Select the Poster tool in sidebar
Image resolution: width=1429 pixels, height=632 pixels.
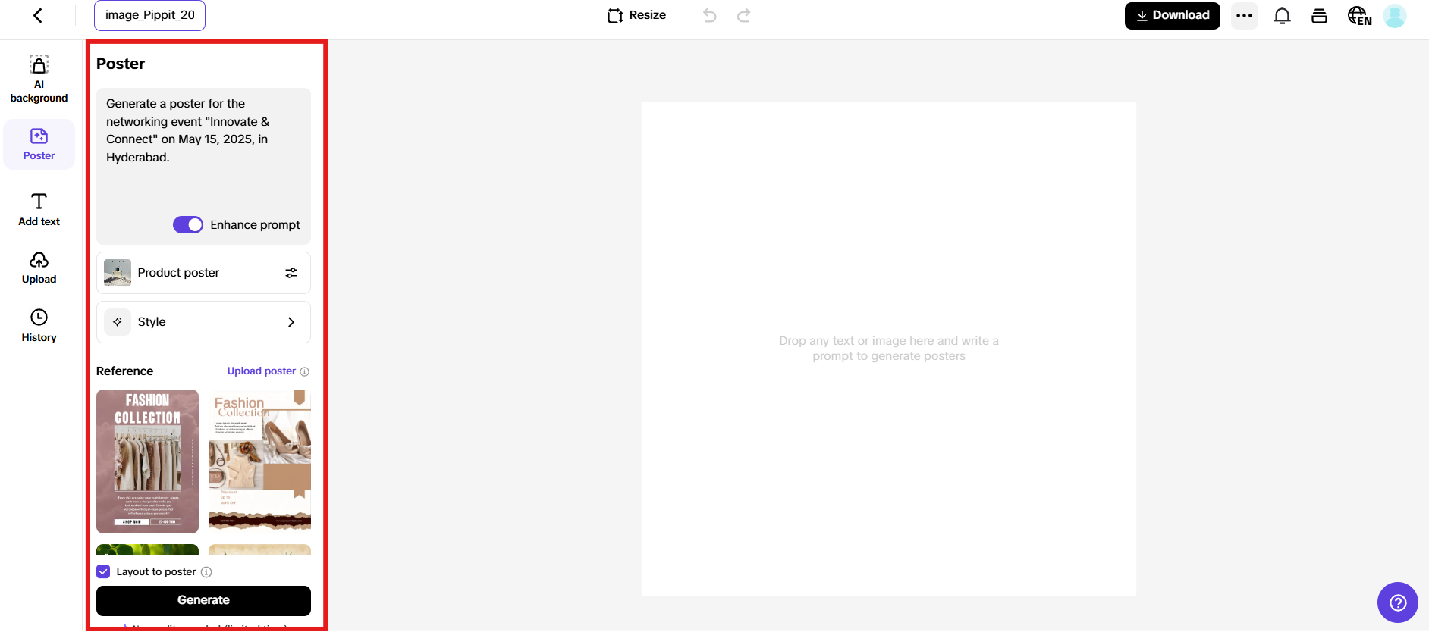point(39,144)
